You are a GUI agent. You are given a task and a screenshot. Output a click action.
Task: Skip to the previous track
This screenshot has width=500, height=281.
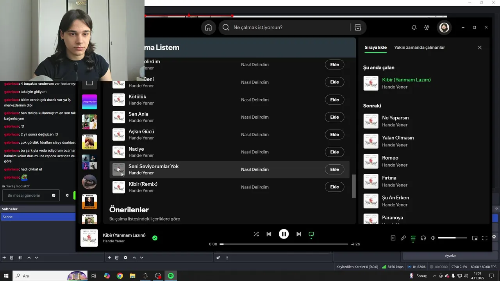pos(269,234)
